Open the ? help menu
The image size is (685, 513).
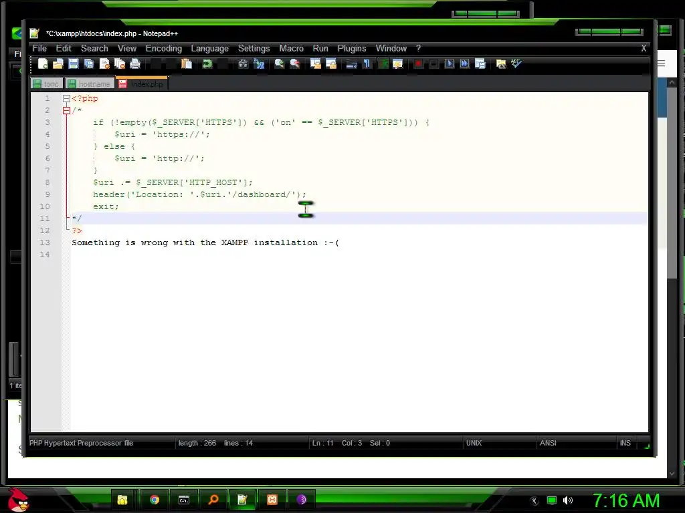(x=418, y=48)
